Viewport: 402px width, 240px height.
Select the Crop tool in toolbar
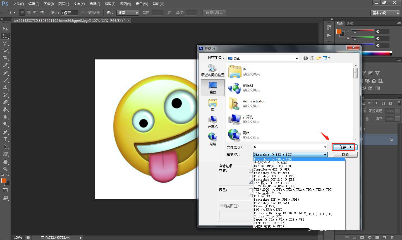pyautogui.click(x=5, y=58)
